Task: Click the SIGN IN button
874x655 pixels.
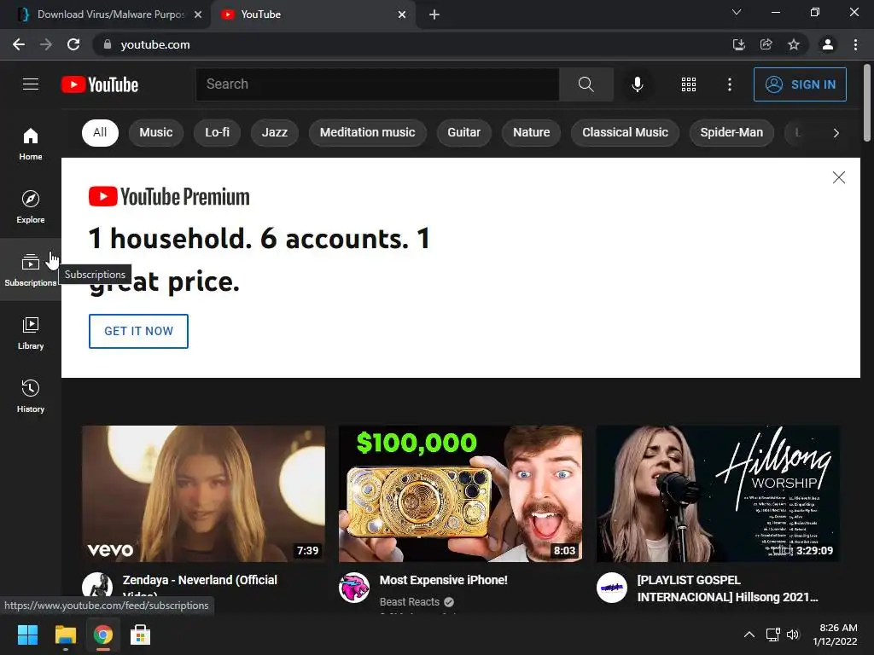Action: [800, 84]
